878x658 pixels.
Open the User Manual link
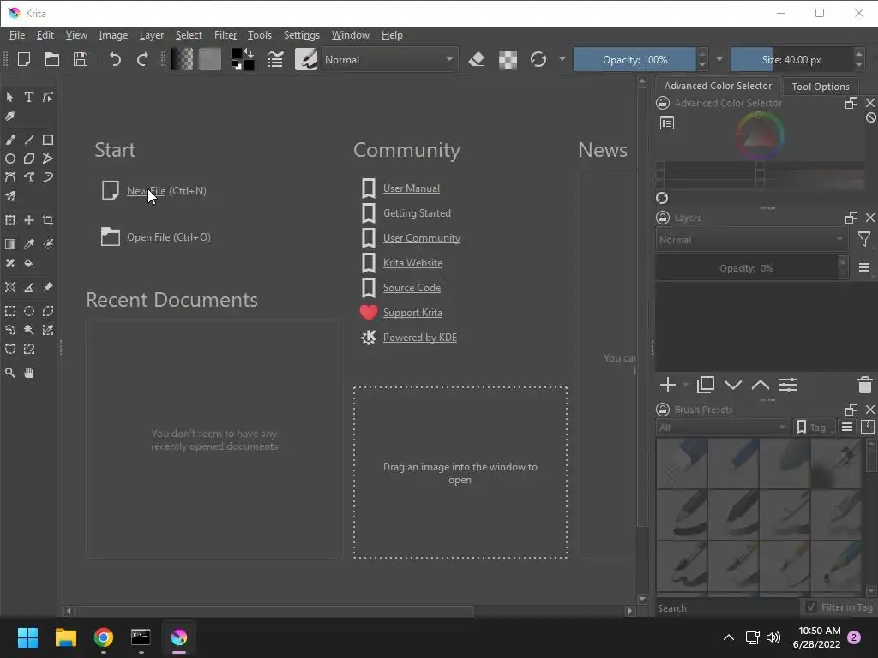coord(412,188)
